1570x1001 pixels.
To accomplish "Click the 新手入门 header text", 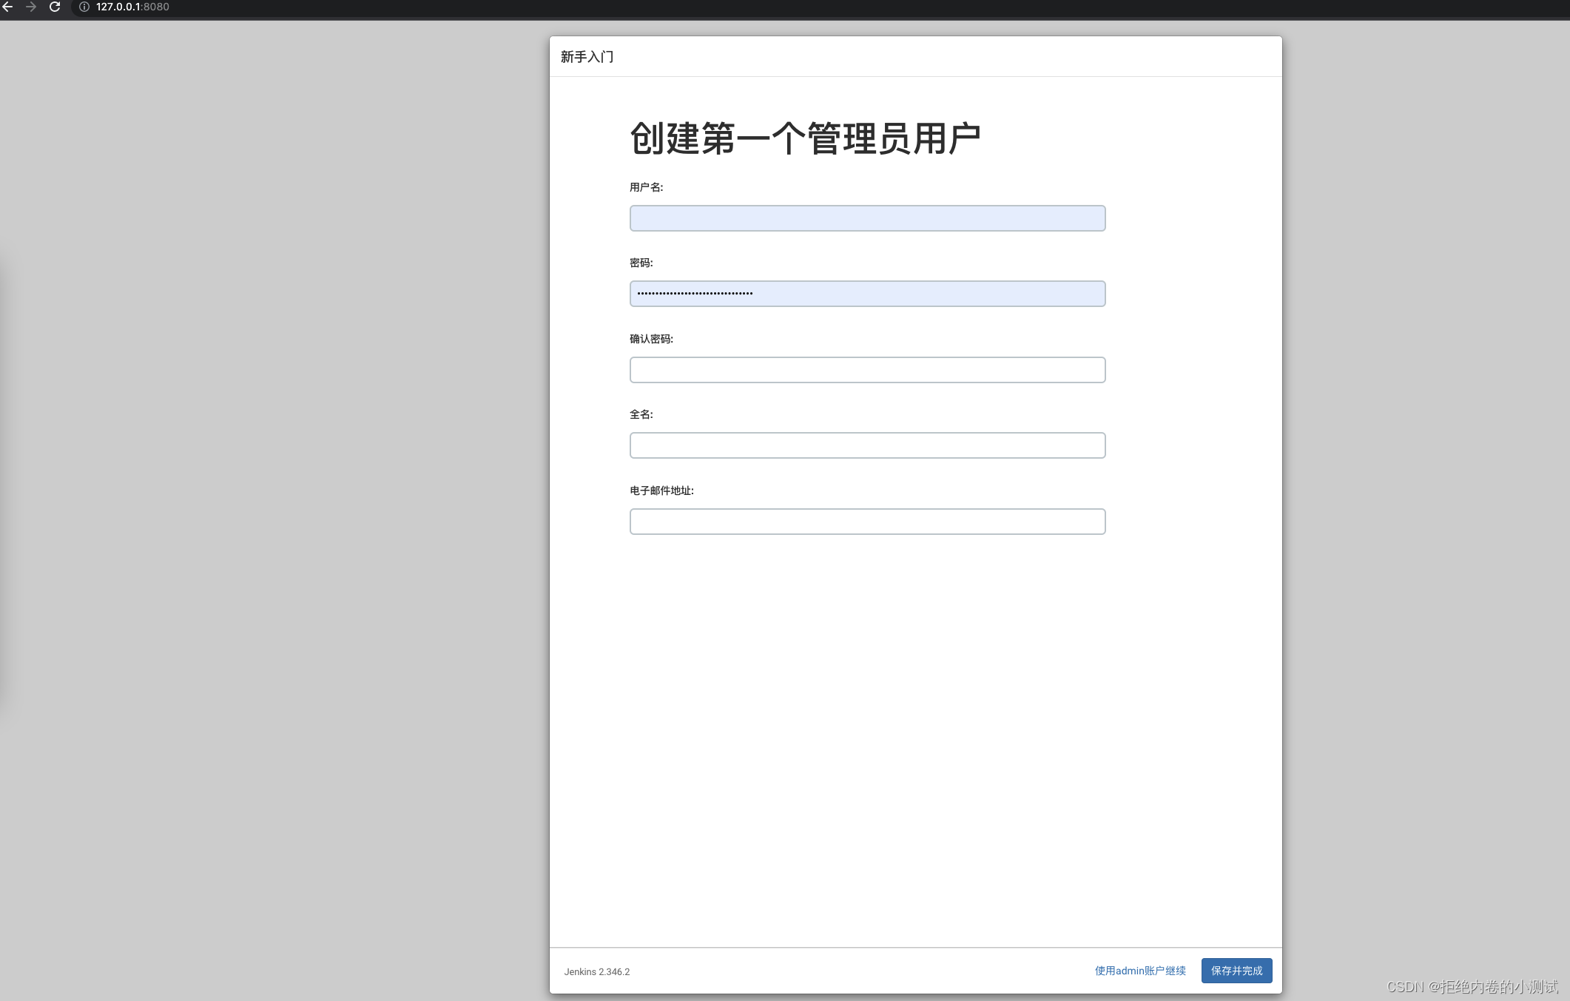I will coord(587,57).
